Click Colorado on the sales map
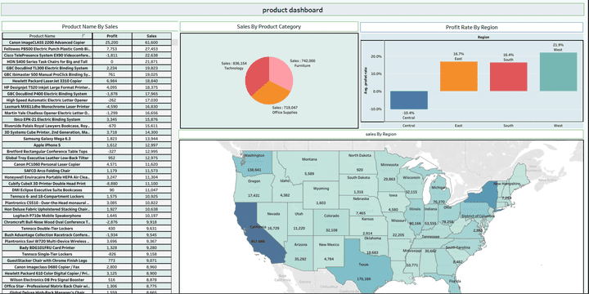589x294 pixels. click(332, 223)
